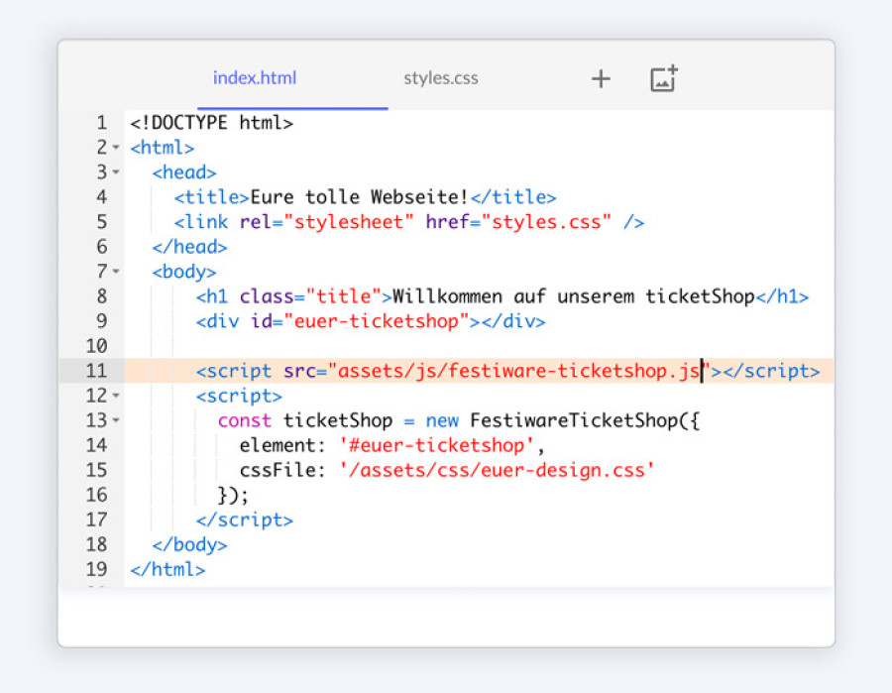The image size is (892, 693).
Task: Click the empty line 10 in the editor
Action: [x=446, y=346]
